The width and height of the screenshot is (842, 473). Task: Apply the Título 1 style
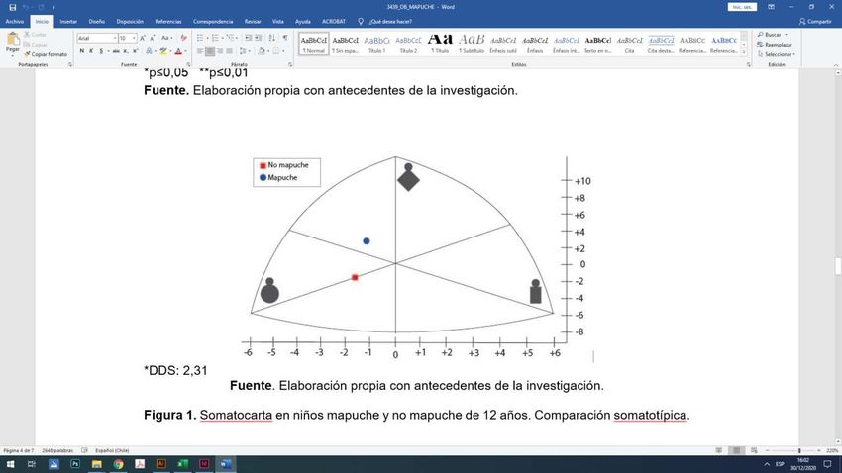[377, 44]
